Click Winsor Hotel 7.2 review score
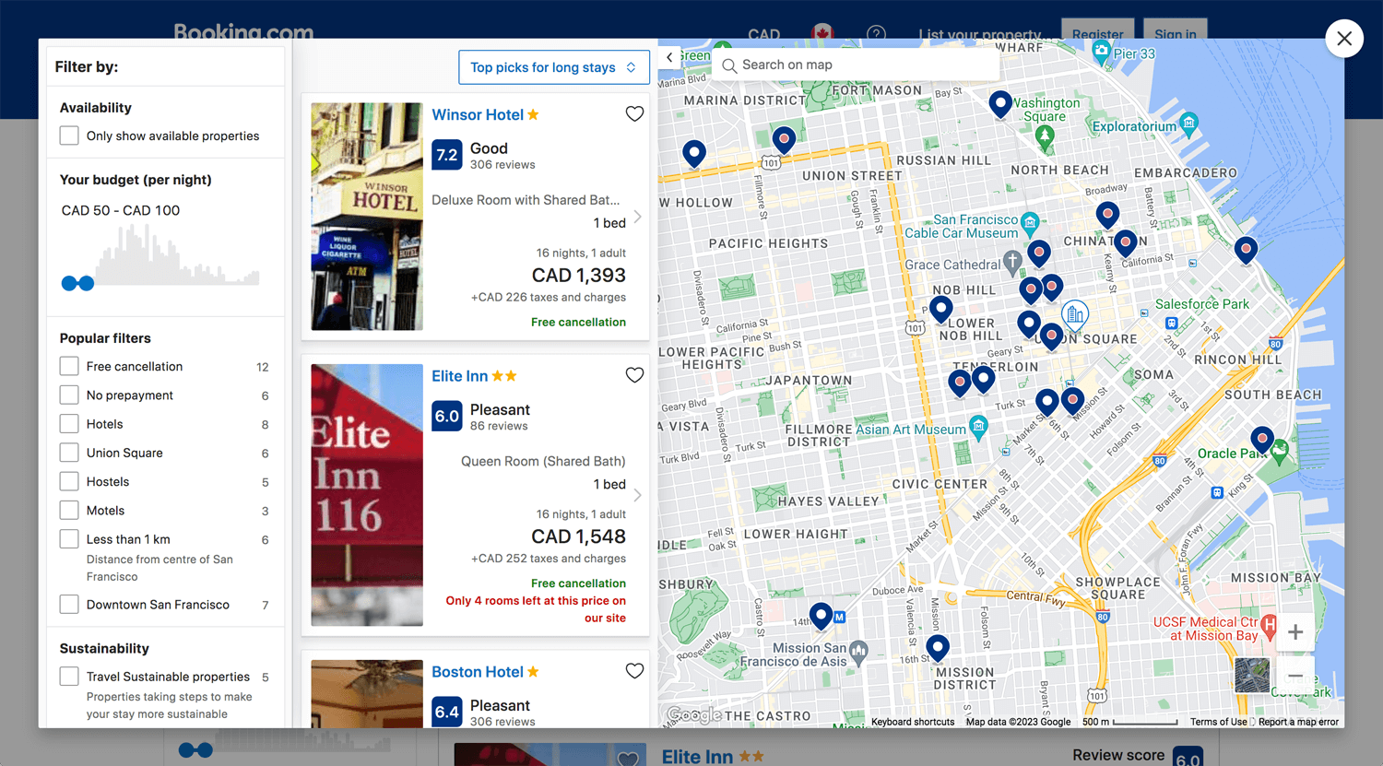This screenshot has width=1383, height=766. tap(447, 155)
